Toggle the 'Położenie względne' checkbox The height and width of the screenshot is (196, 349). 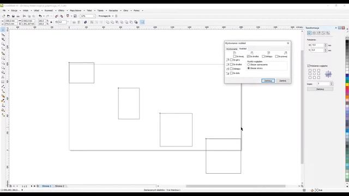click(x=309, y=66)
